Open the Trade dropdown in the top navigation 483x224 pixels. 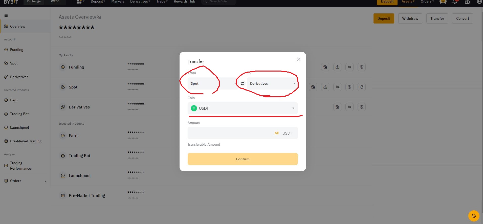tap(162, 2)
